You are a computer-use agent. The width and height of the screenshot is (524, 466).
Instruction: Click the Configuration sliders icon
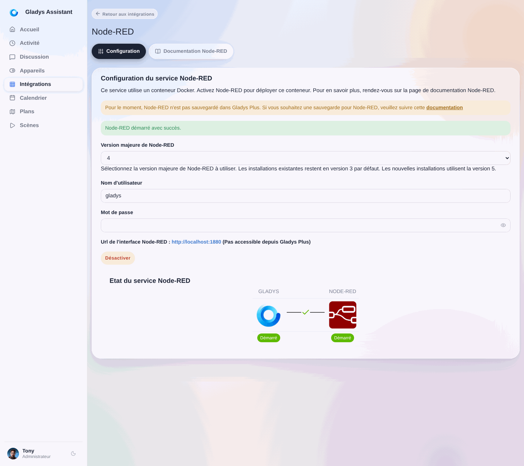click(101, 51)
